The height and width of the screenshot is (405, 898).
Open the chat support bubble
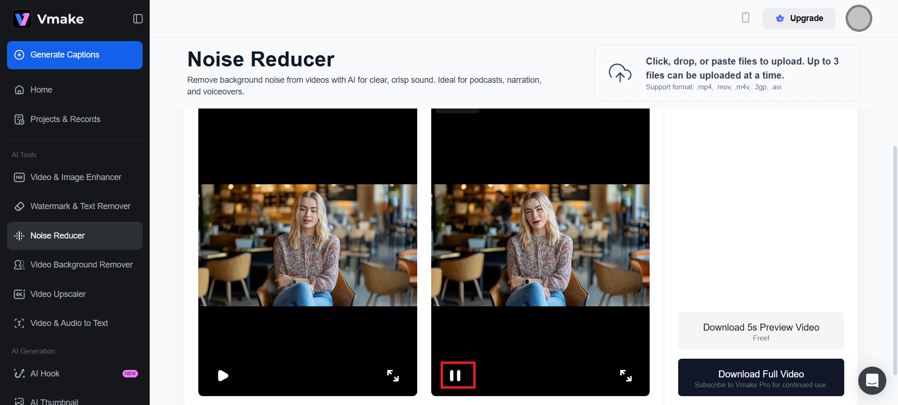coord(872,380)
